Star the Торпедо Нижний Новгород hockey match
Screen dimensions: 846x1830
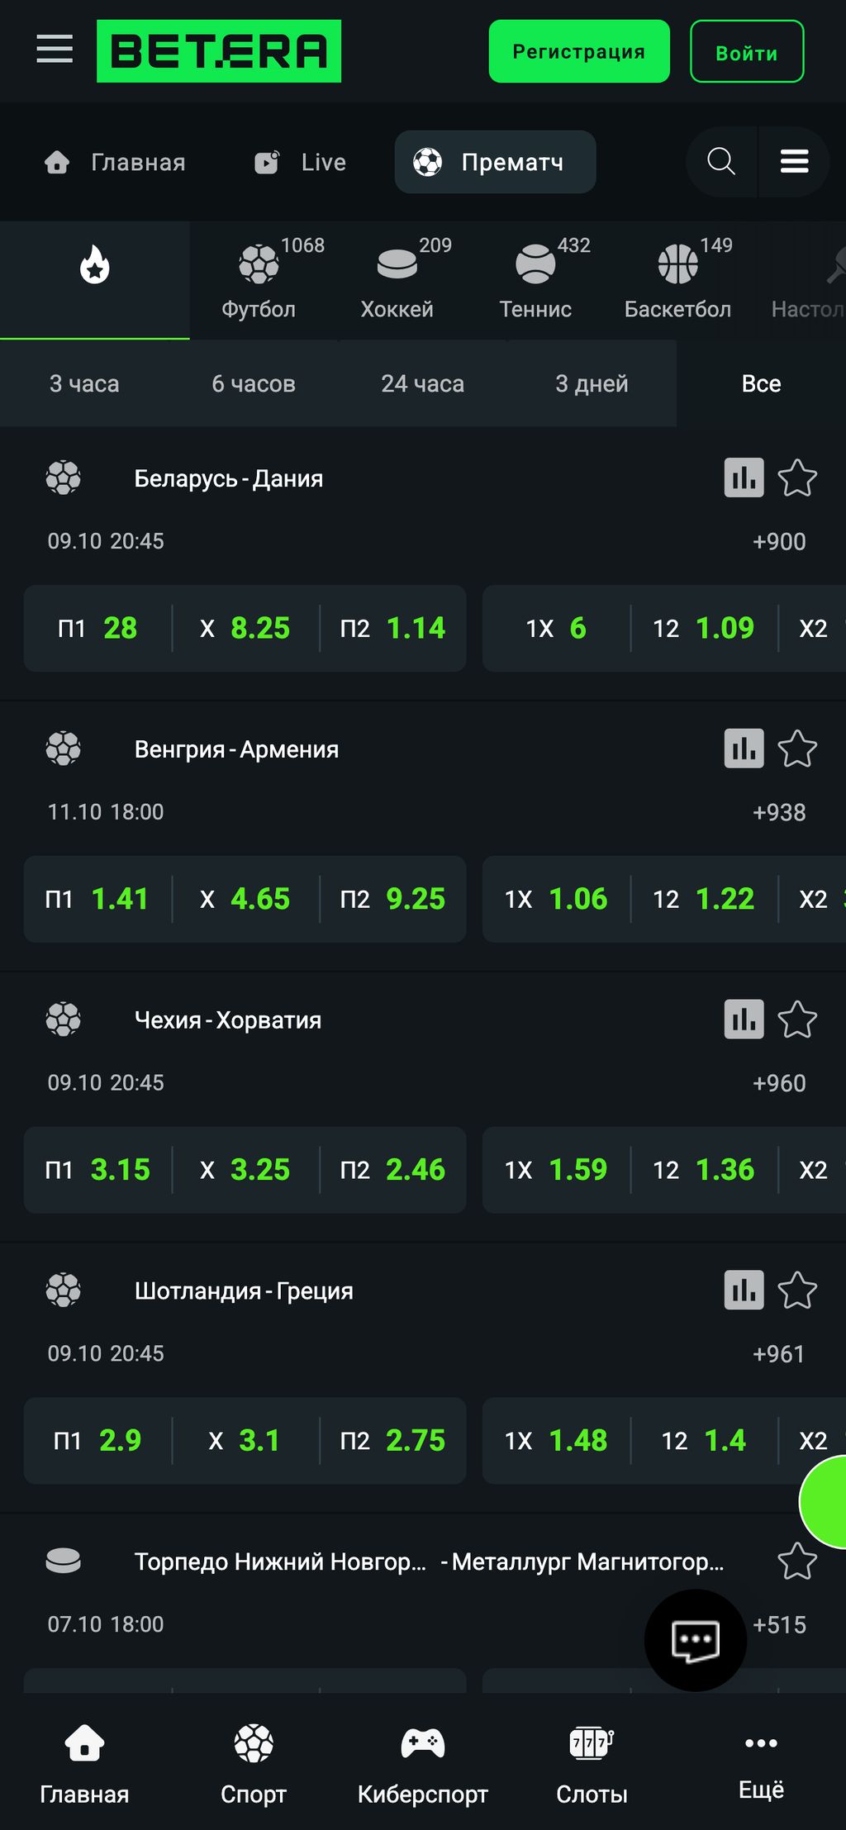coord(797,1561)
